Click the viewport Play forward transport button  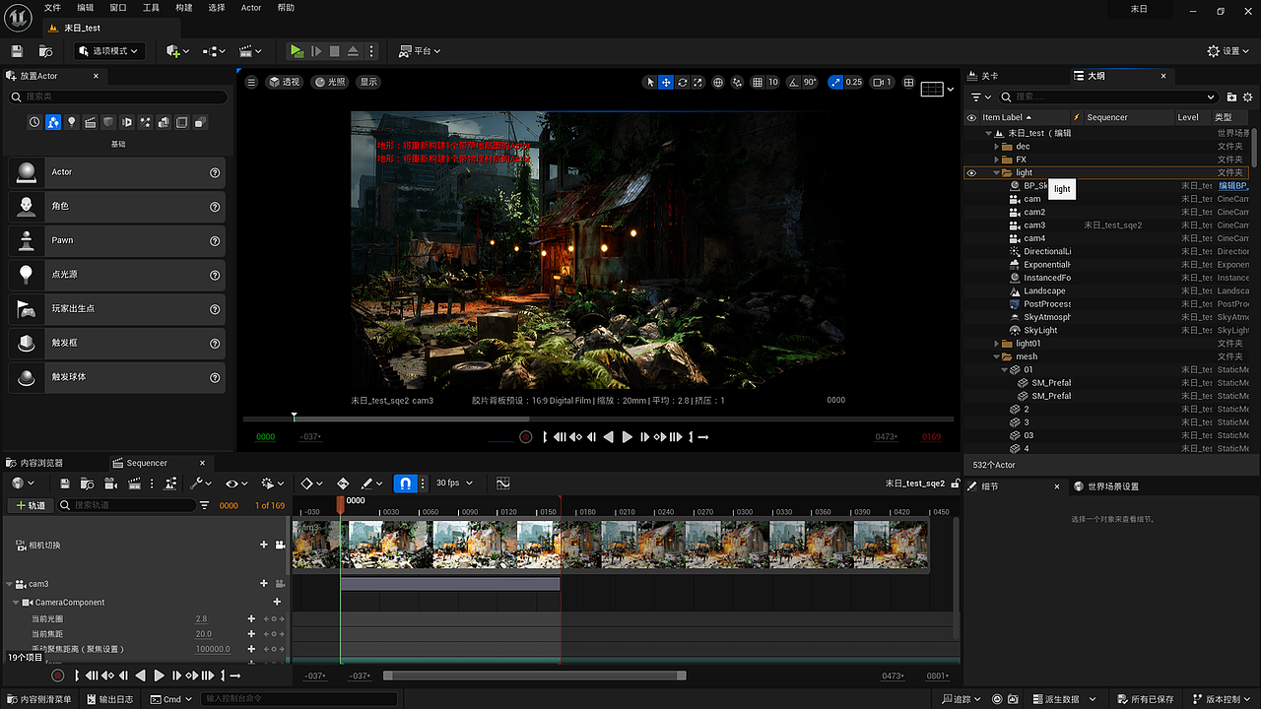click(627, 437)
